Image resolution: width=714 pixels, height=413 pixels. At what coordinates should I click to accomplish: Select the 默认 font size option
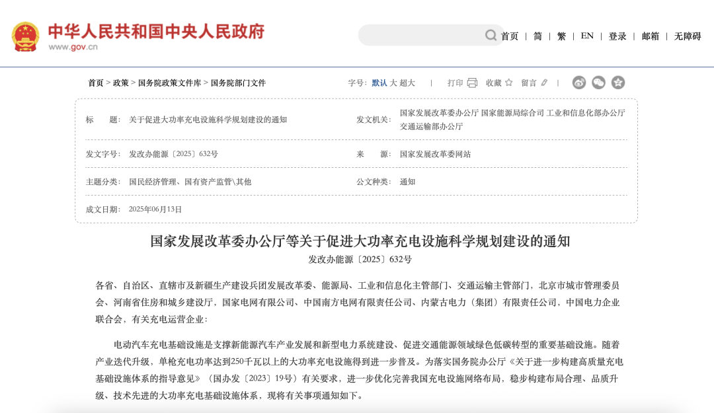pos(379,83)
